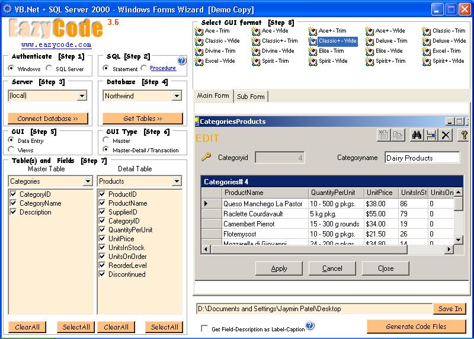Toggle the ReorderLevel checkbox

(x=102, y=265)
